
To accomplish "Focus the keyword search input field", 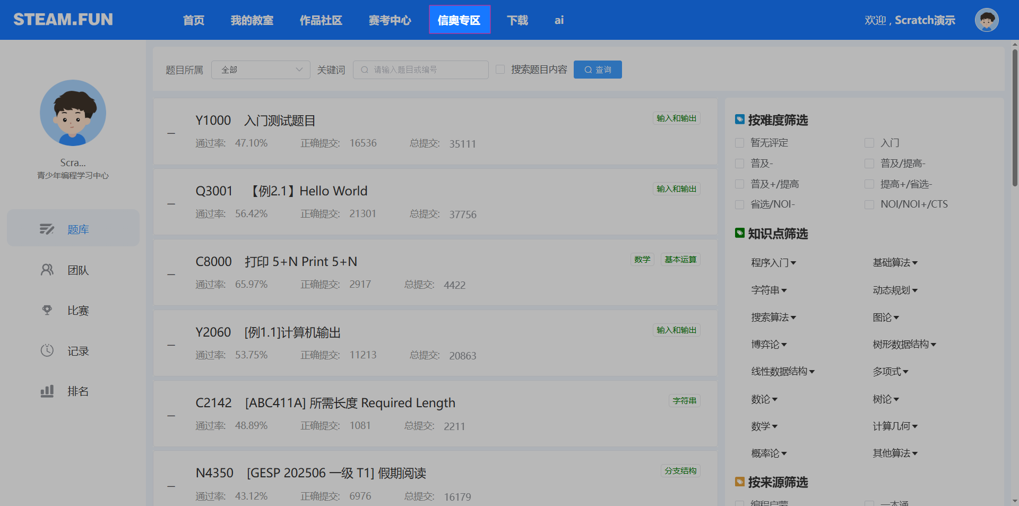I will click(x=421, y=70).
